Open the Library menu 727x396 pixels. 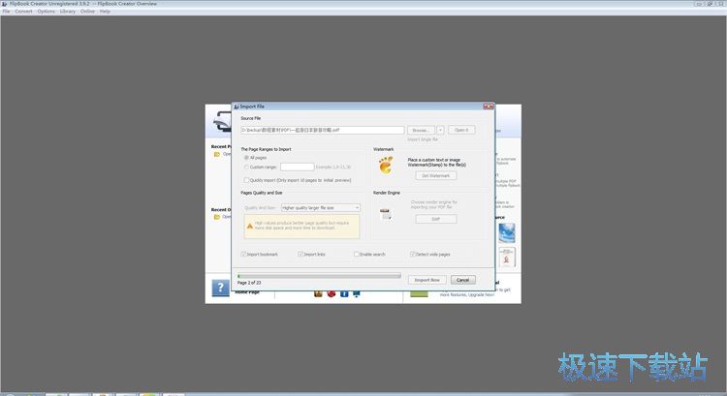point(67,11)
